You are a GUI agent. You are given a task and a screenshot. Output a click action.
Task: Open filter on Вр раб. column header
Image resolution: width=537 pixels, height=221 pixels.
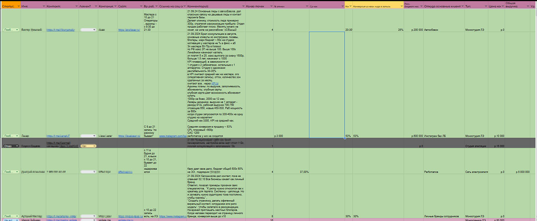click(156, 7)
